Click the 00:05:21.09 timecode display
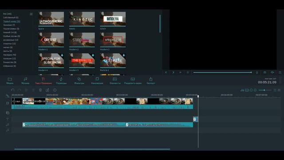 point(267,82)
